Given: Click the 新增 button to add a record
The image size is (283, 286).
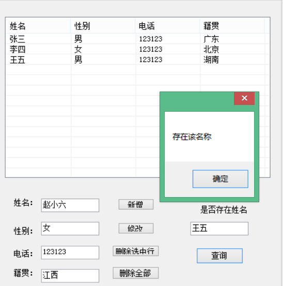Looking at the screenshot, I should pos(136,204).
